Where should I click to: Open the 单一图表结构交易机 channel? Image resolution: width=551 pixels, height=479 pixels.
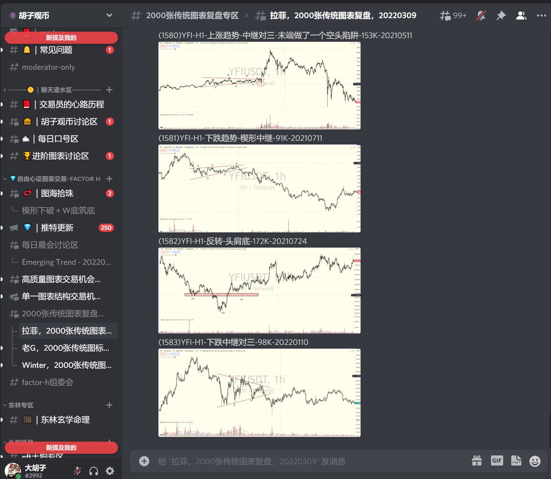pyautogui.click(x=61, y=296)
